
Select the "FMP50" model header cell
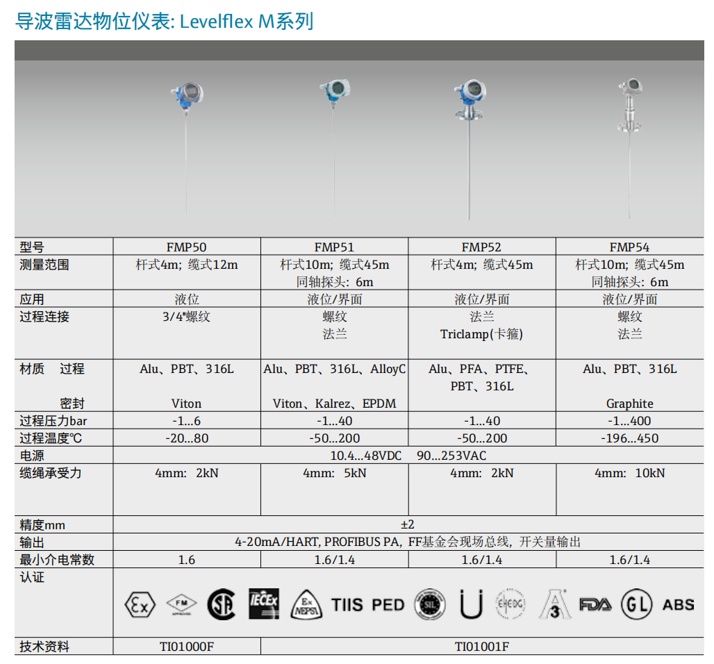[187, 247]
